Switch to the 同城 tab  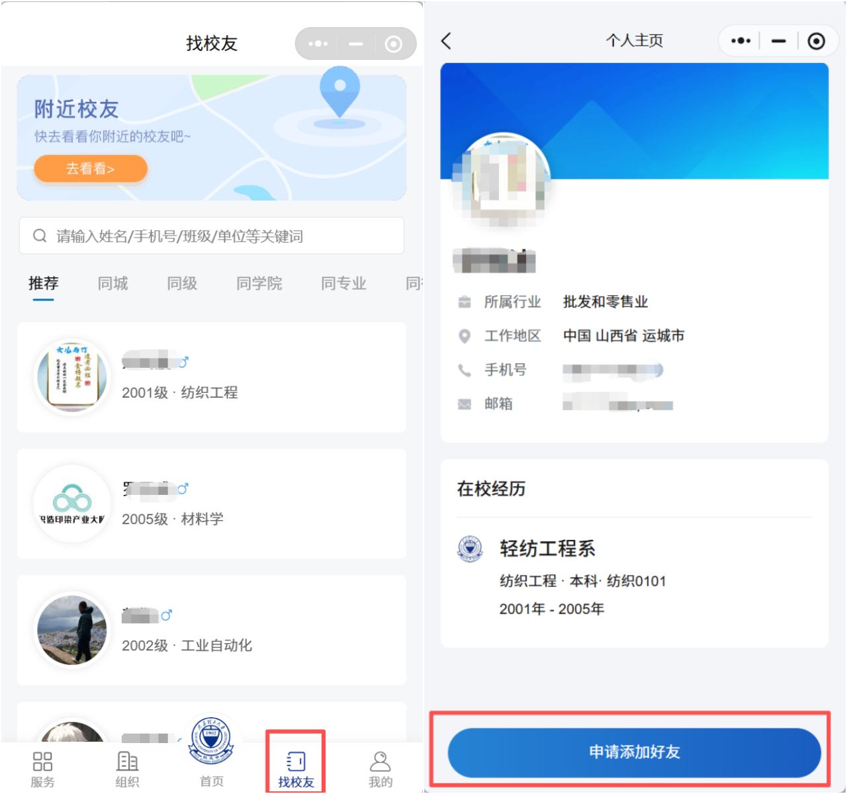point(112,284)
